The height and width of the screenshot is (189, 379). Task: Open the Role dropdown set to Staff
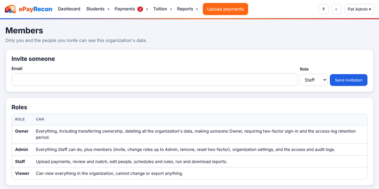(313, 80)
